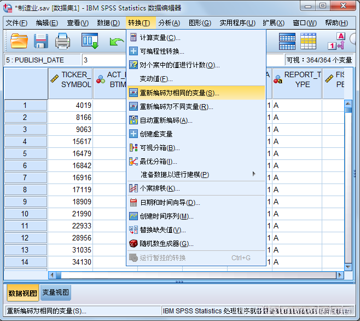This screenshot has width=360, height=321.
Task: Click the 可视：364/364 个变量 indicator
Action: pos(319,60)
